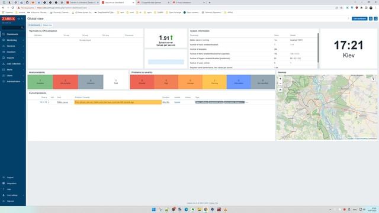Click the magnifier icon in sidebar search
This screenshot has height=213, width=379.
(x=23, y=28)
